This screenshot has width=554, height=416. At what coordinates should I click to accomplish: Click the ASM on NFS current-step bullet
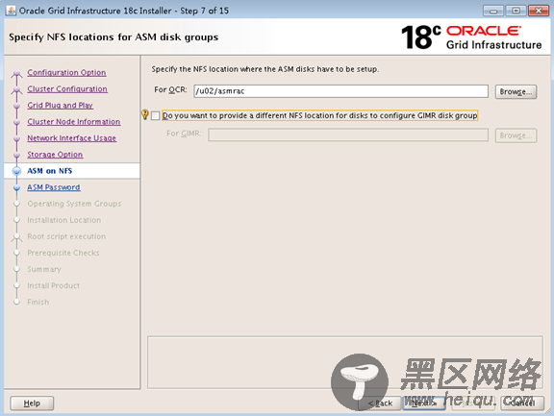[16, 171]
